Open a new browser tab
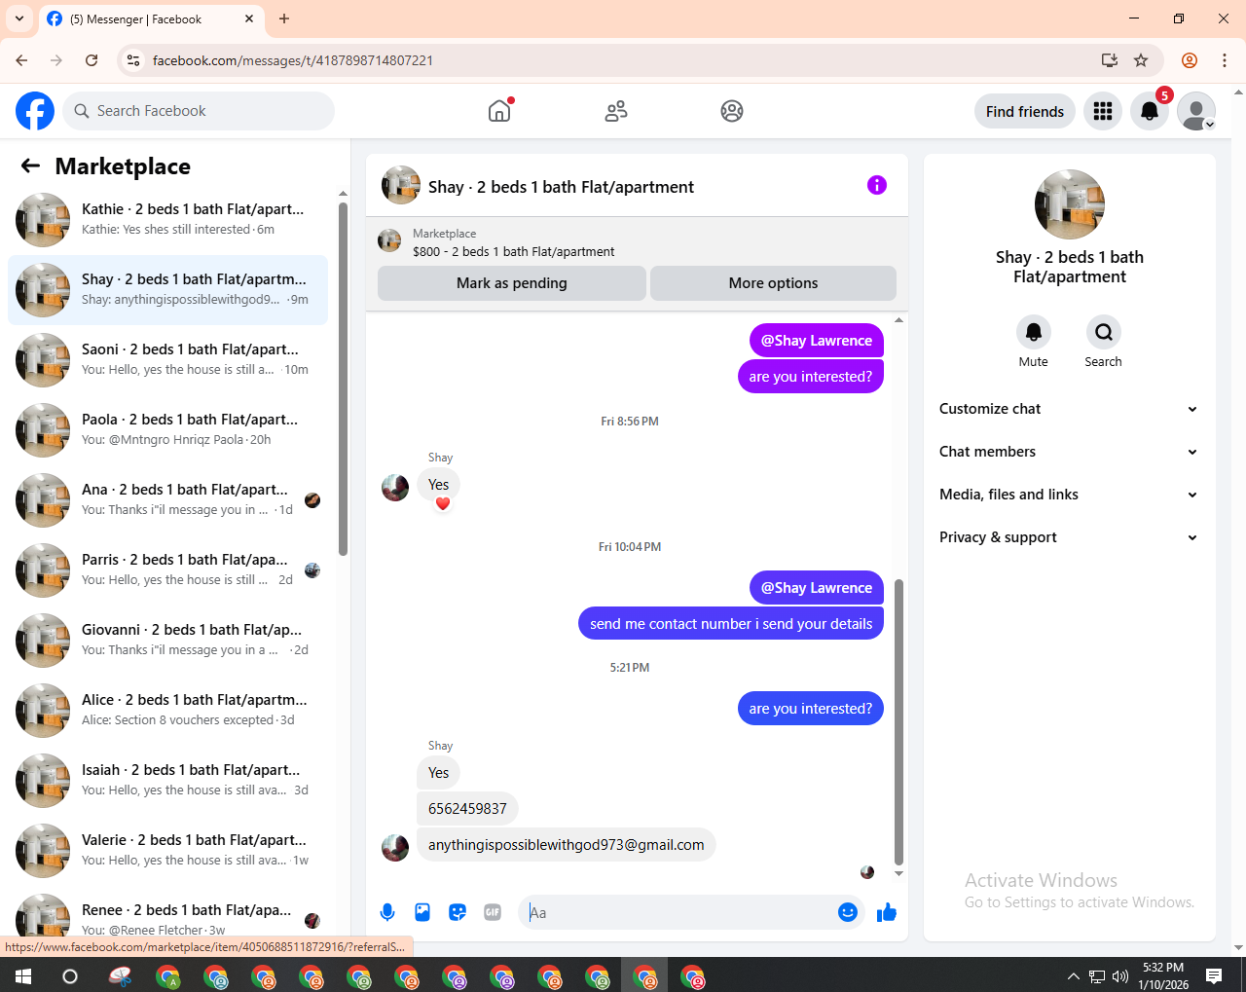1246x992 pixels. (284, 18)
